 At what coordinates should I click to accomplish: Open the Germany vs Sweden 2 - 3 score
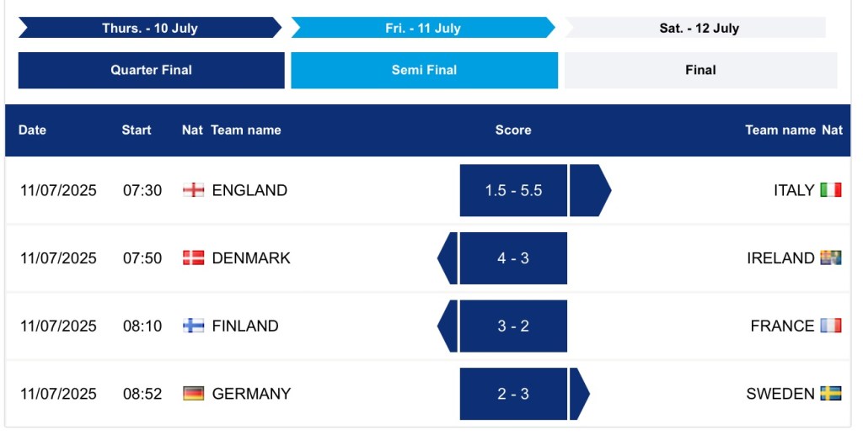[x=513, y=394]
